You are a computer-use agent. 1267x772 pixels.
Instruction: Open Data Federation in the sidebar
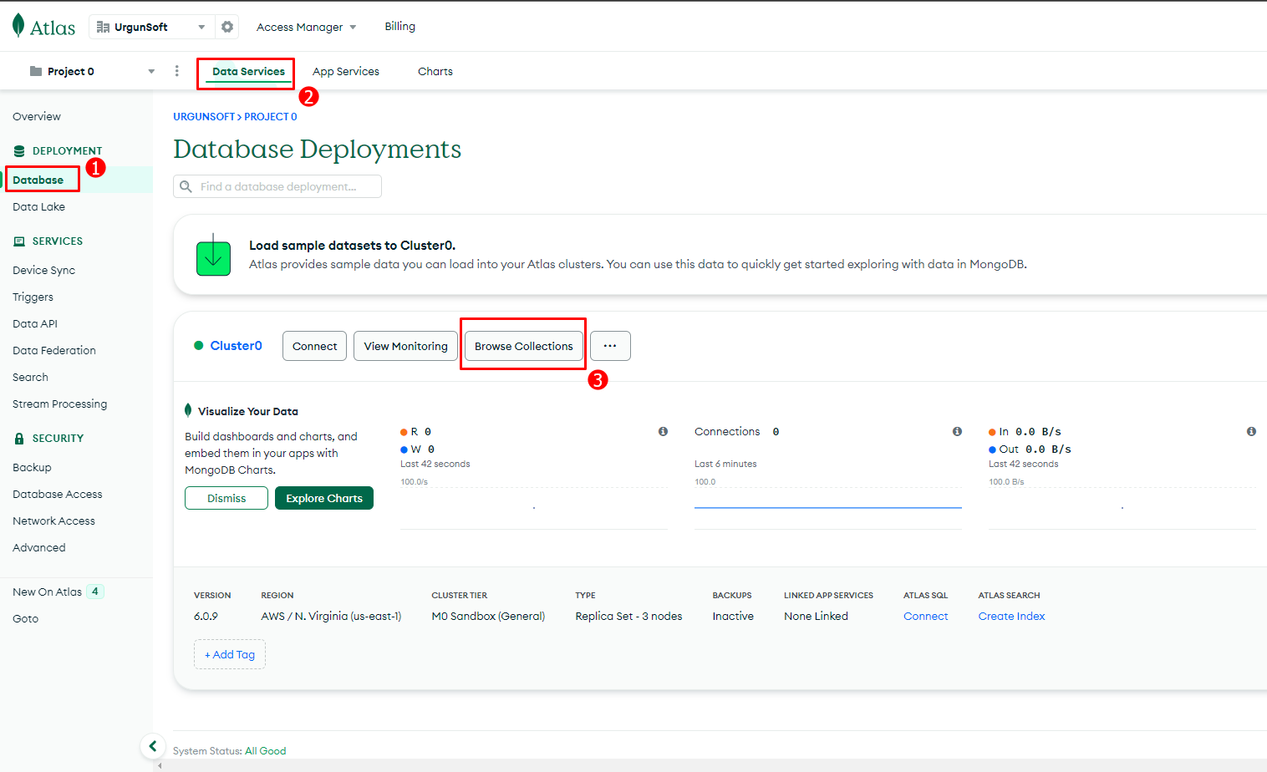[x=54, y=350]
